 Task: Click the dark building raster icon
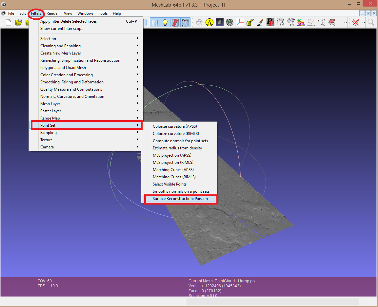tap(220, 22)
